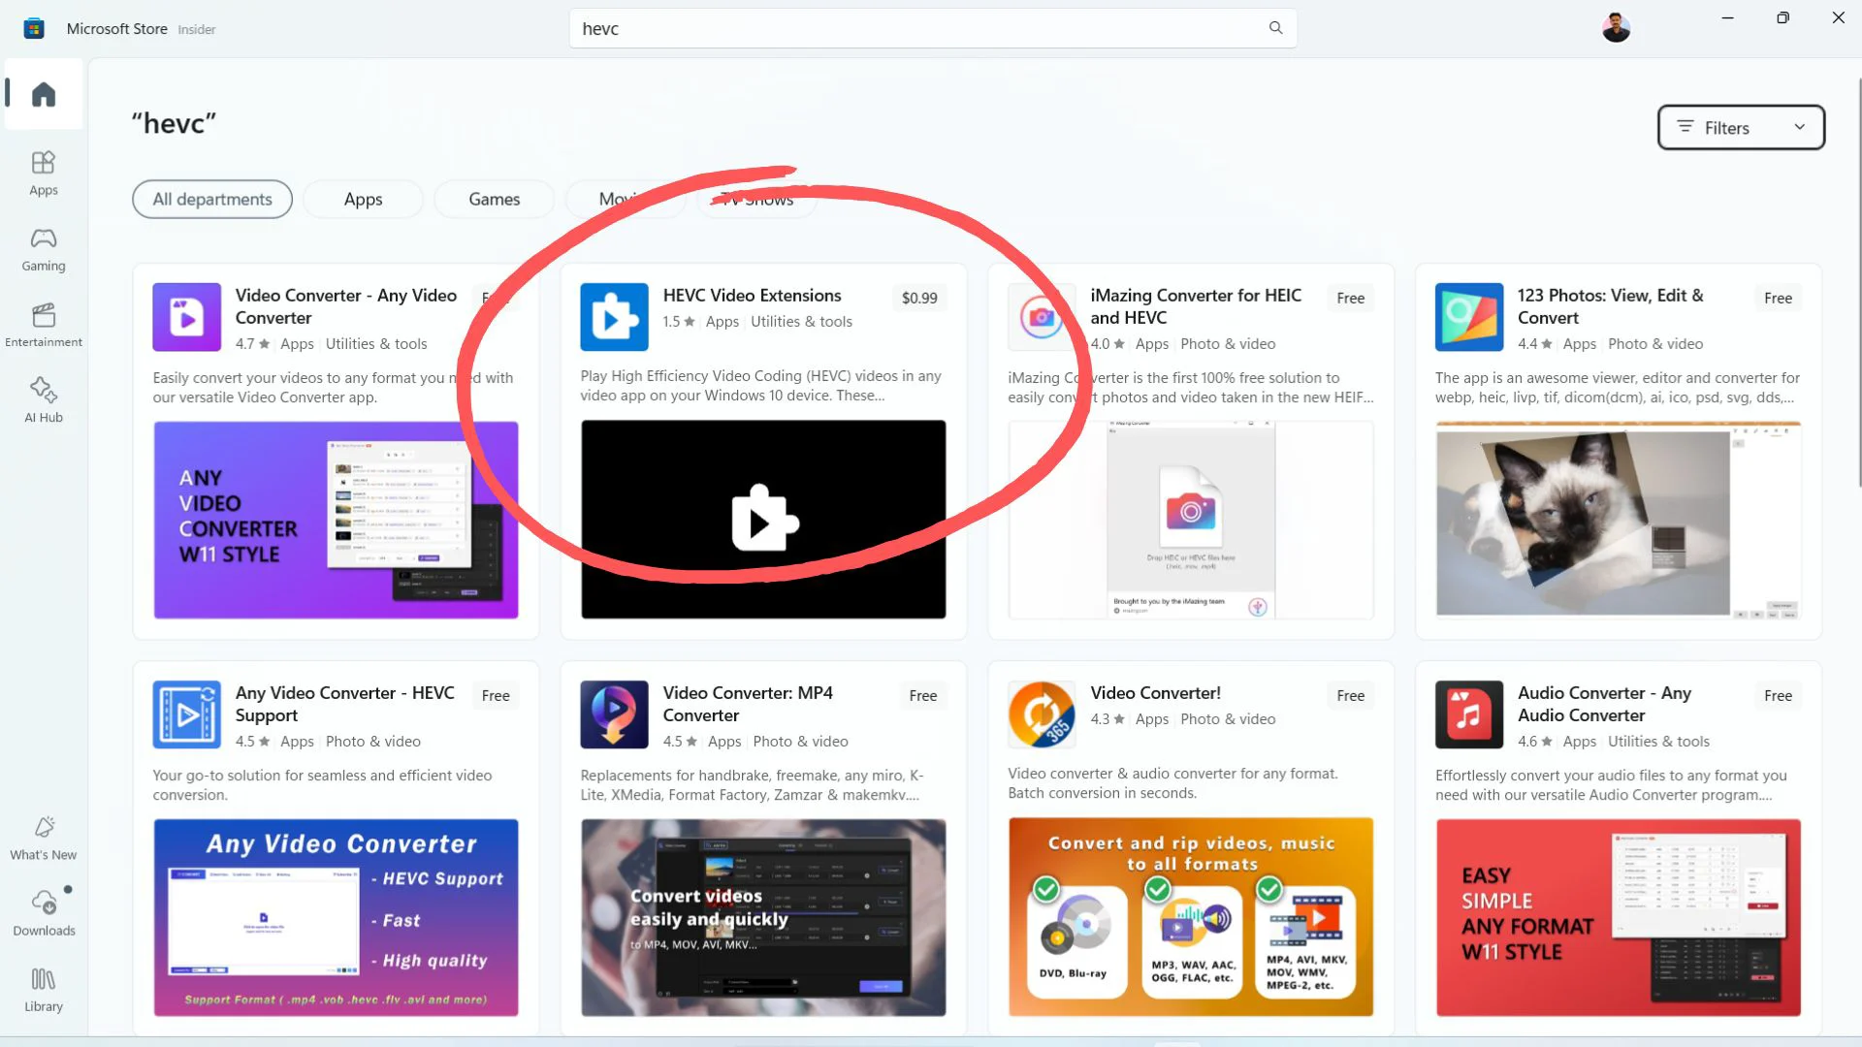Open your app Library
Image resolution: width=1862 pixels, height=1047 pixels.
point(43,989)
